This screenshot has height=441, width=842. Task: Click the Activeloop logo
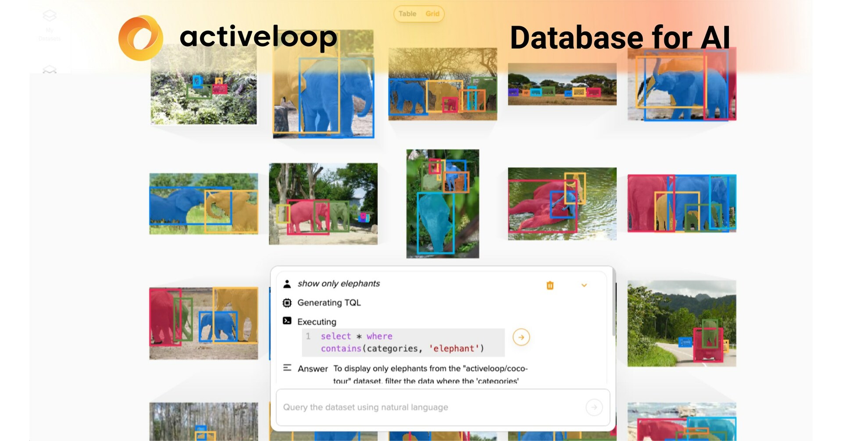pos(140,37)
